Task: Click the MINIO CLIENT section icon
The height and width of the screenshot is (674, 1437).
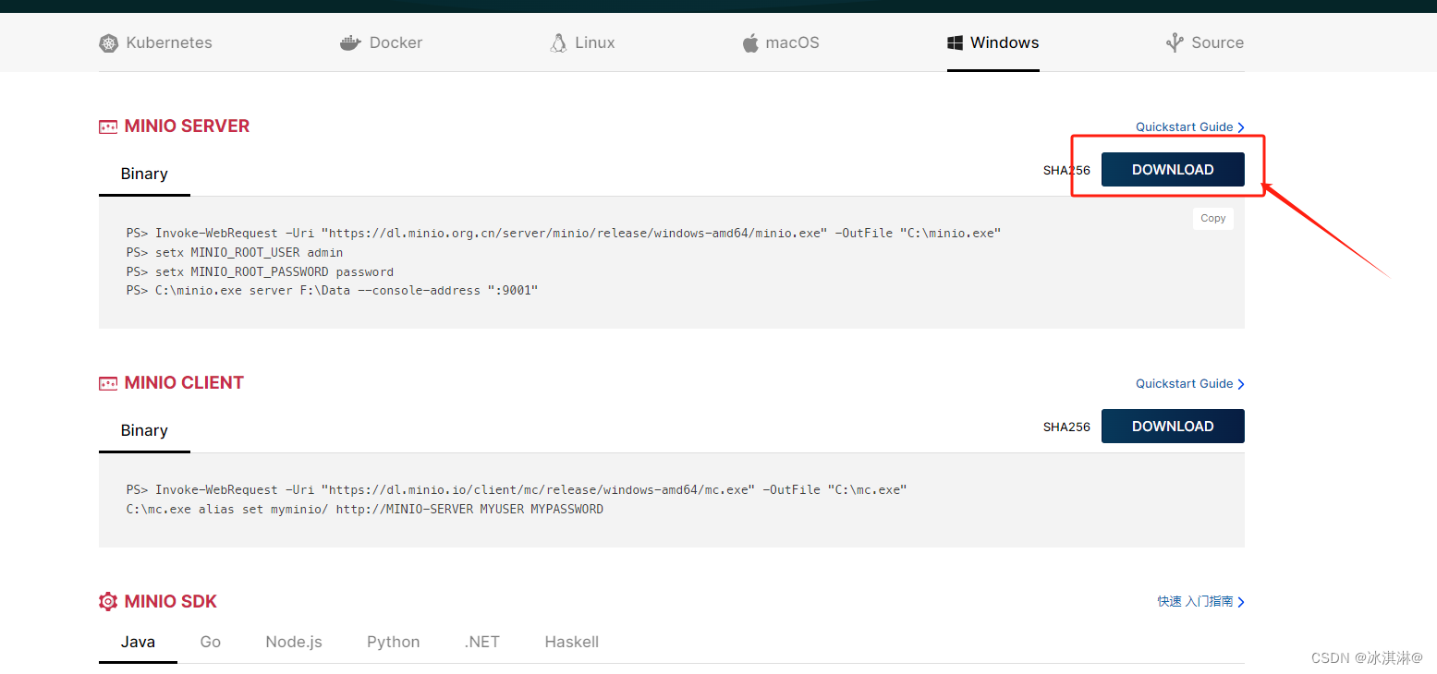Action: pos(108,383)
